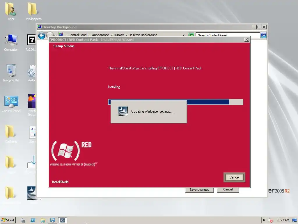Image resolution: width=298 pixels, height=224 pixels.
Task: Open the address bar history dropdown
Action: [184, 35]
